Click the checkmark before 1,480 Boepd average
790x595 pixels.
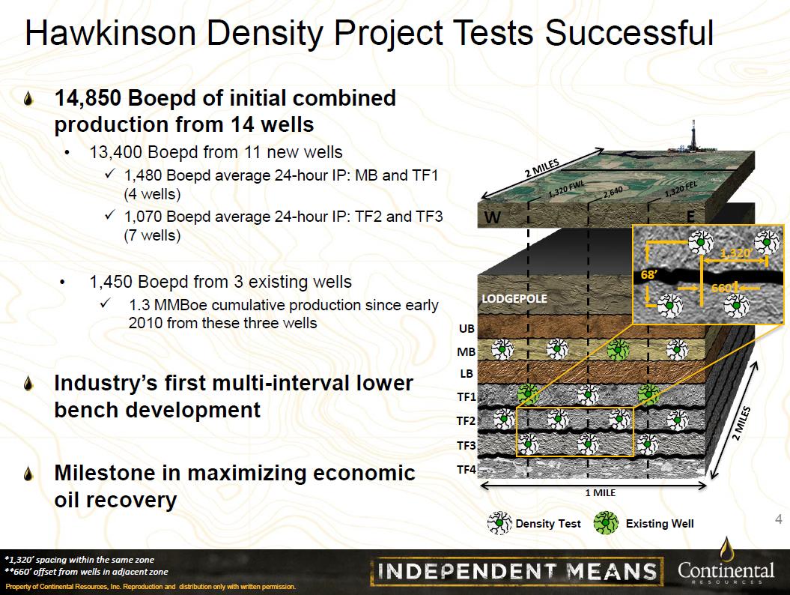coord(109,175)
